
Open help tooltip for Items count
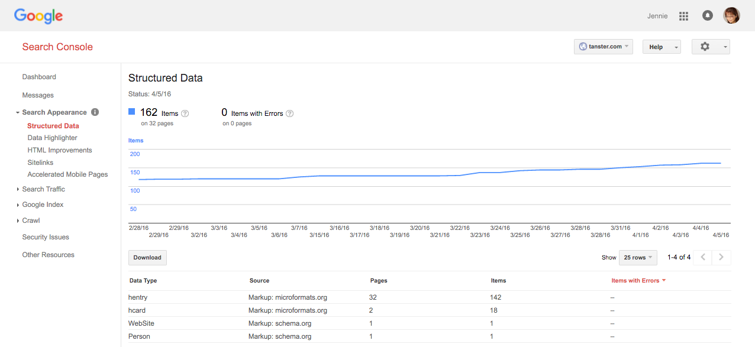pyautogui.click(x=185, y=113)
